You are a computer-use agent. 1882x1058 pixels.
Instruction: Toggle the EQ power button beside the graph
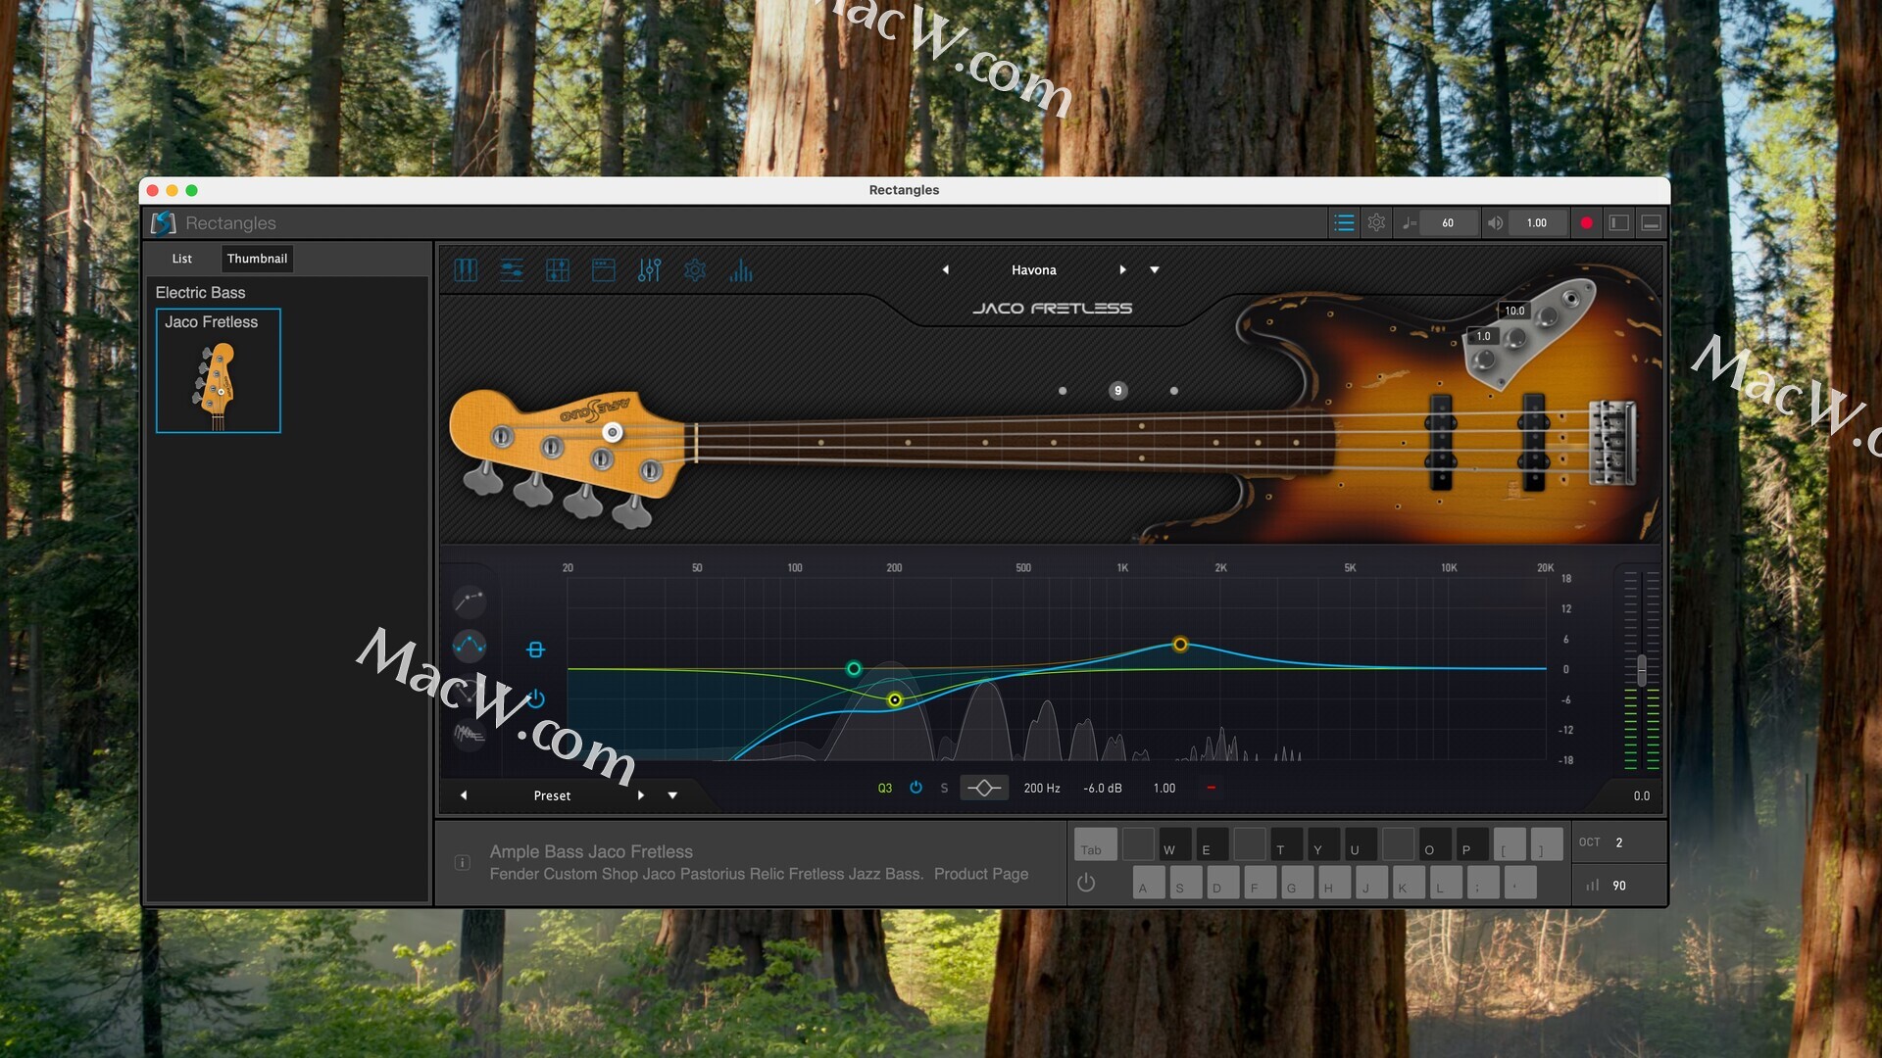(x=536, y=698)
